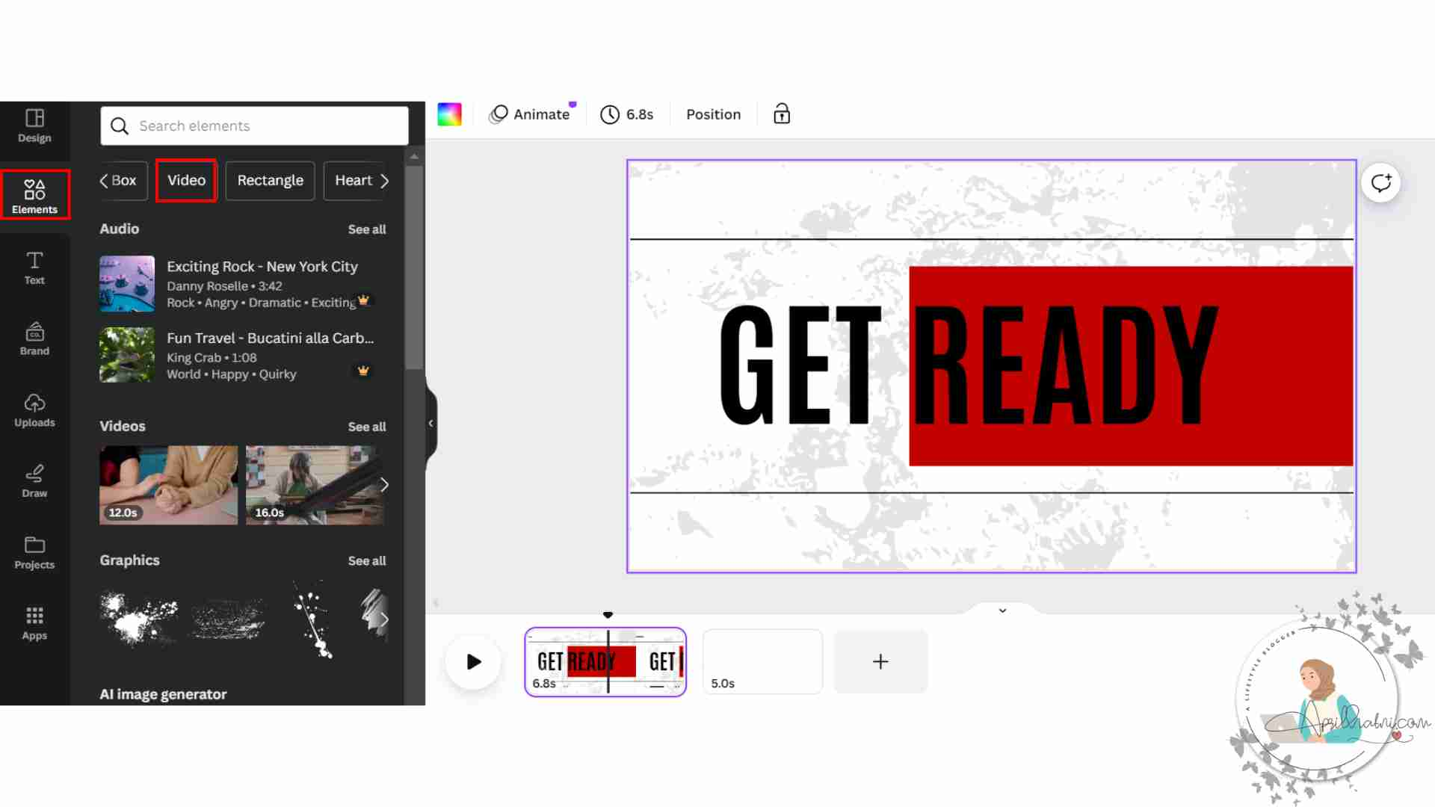Click the Elements panel icon
Image resolution: width=1435 pixels, height=807 pixels.
pos(34,195)
